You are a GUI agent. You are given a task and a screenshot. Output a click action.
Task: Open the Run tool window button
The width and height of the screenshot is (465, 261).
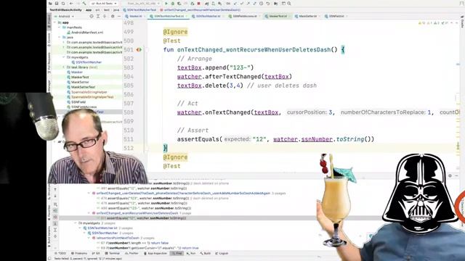pyautogui.click(x=192, y=253)
